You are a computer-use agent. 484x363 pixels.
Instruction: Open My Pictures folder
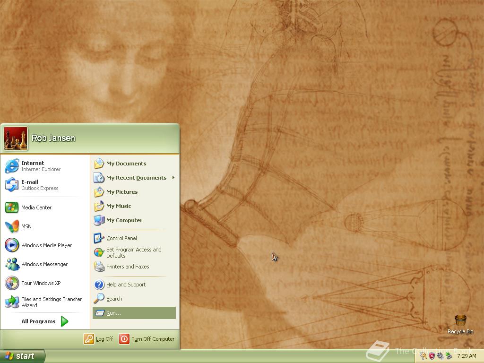coord(134,192)
